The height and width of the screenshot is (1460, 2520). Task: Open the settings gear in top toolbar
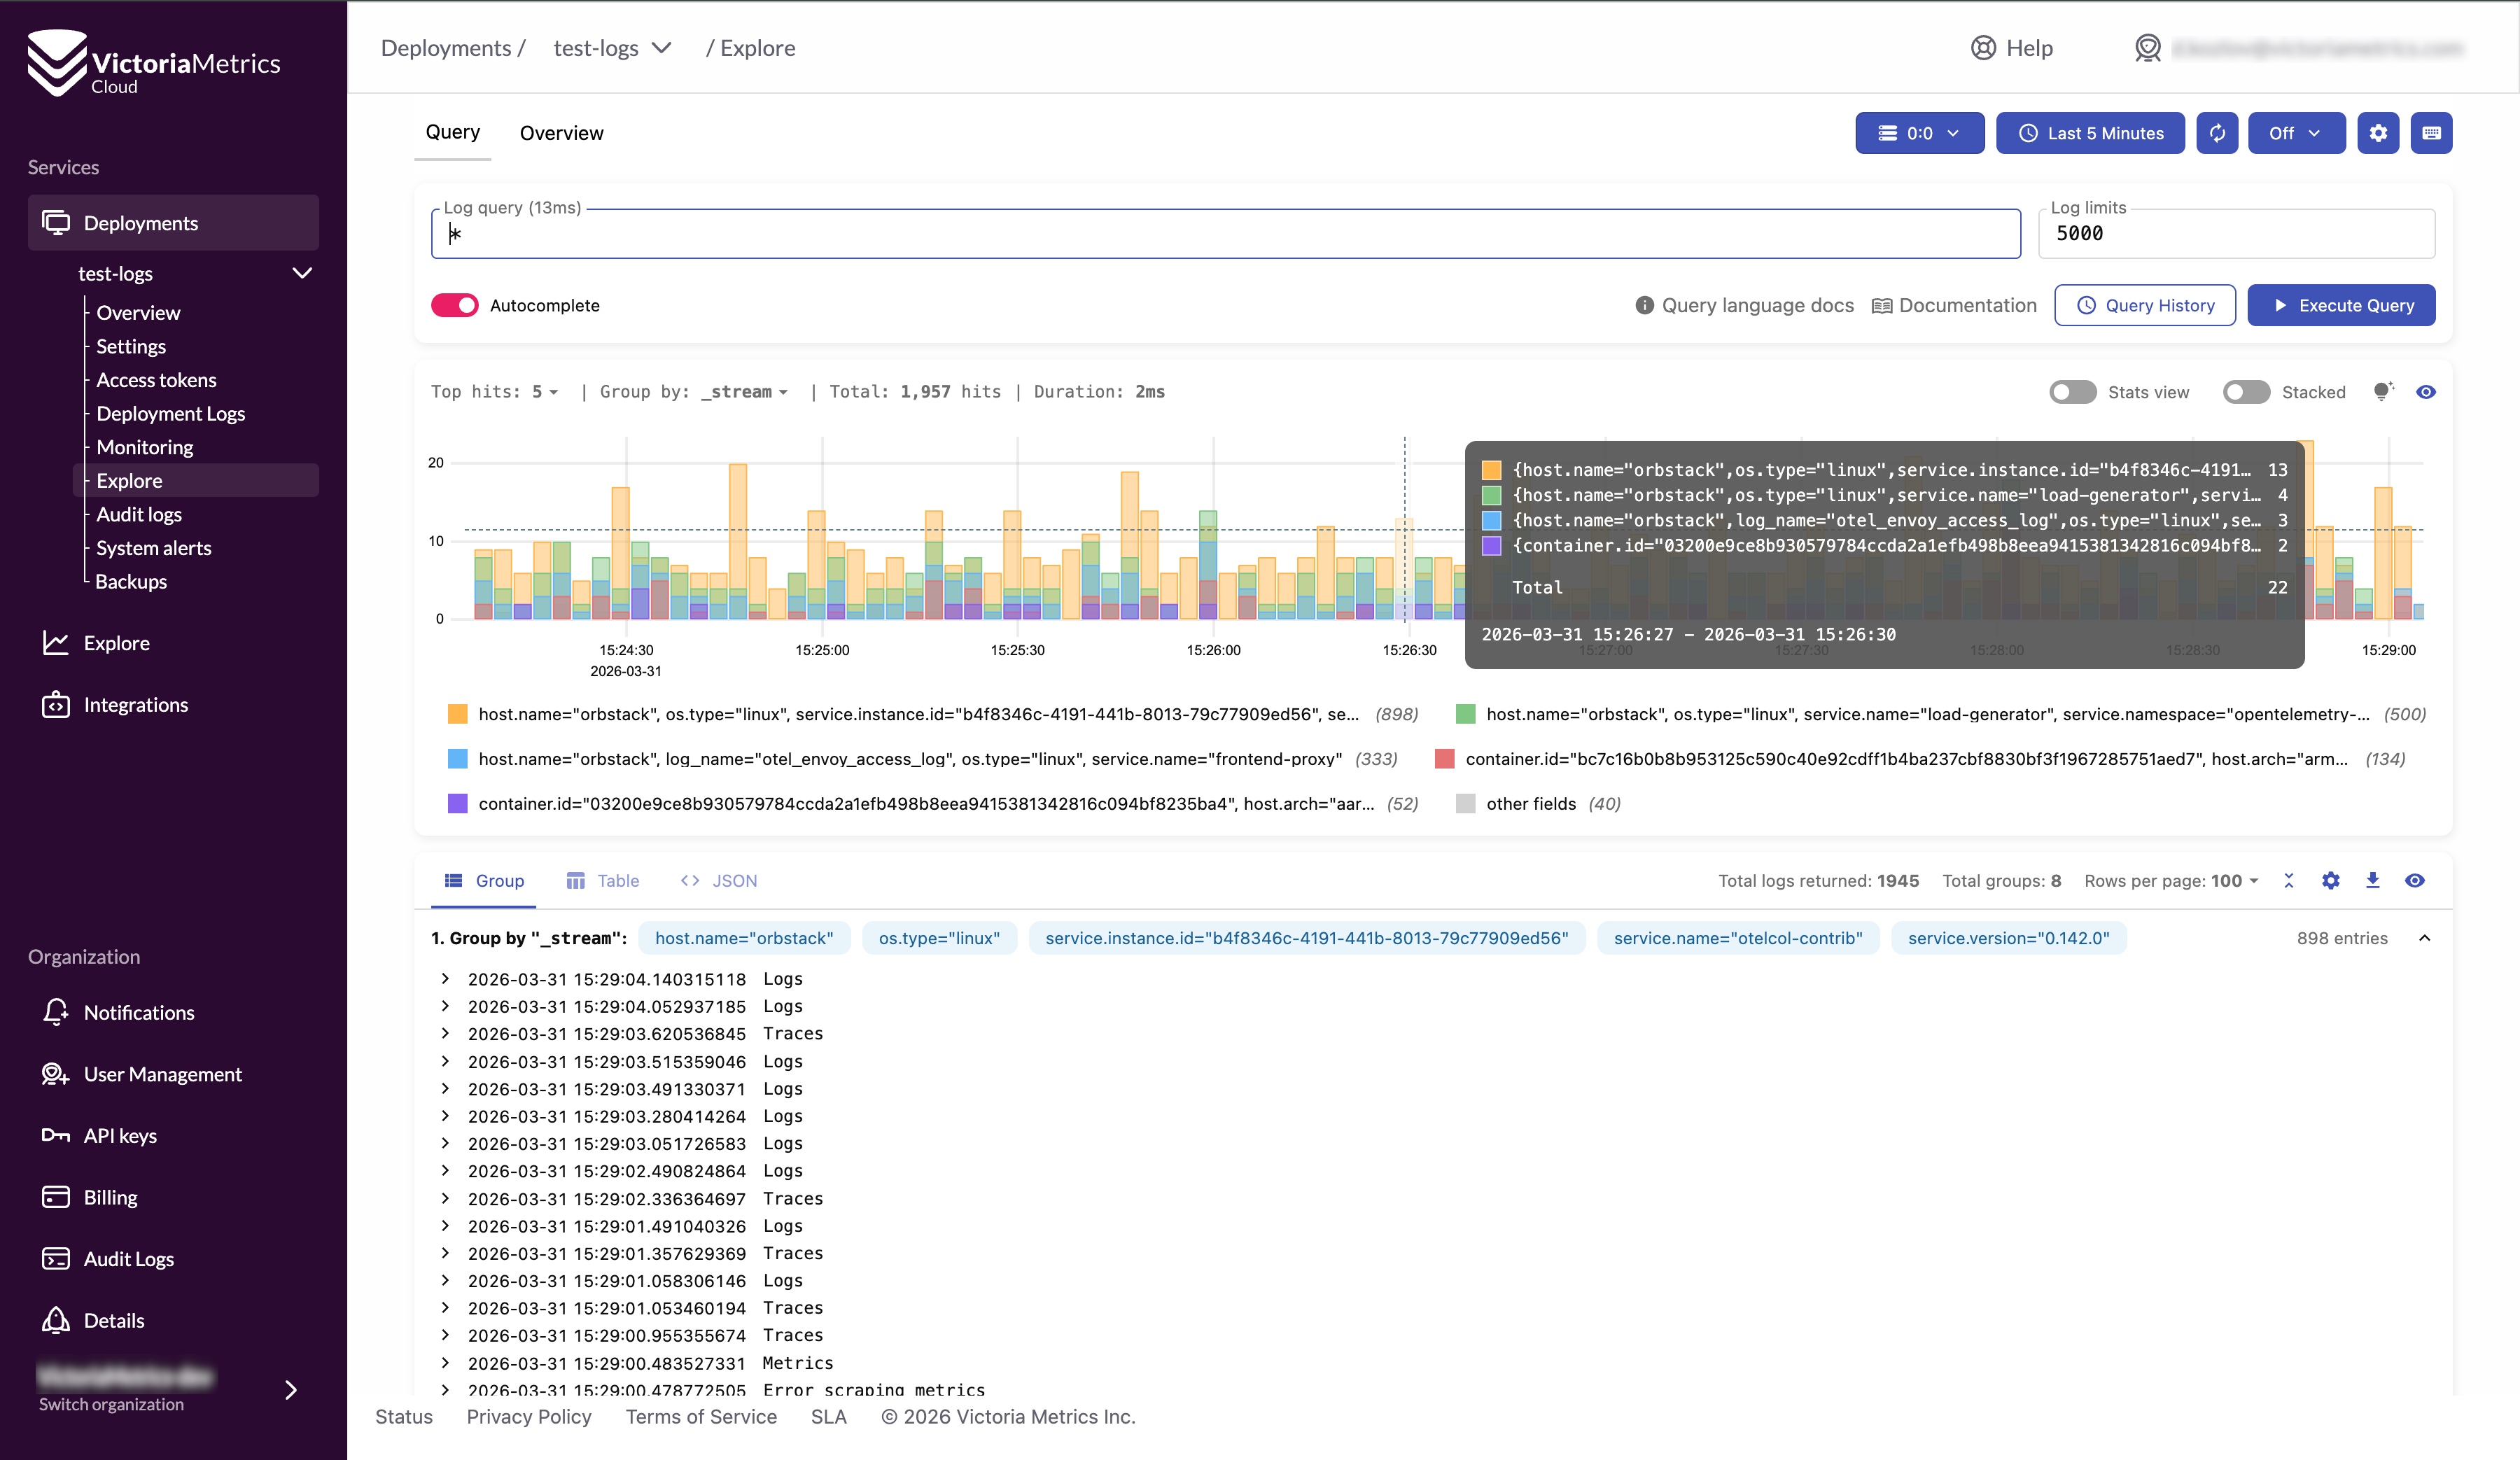coord(2378,133)
